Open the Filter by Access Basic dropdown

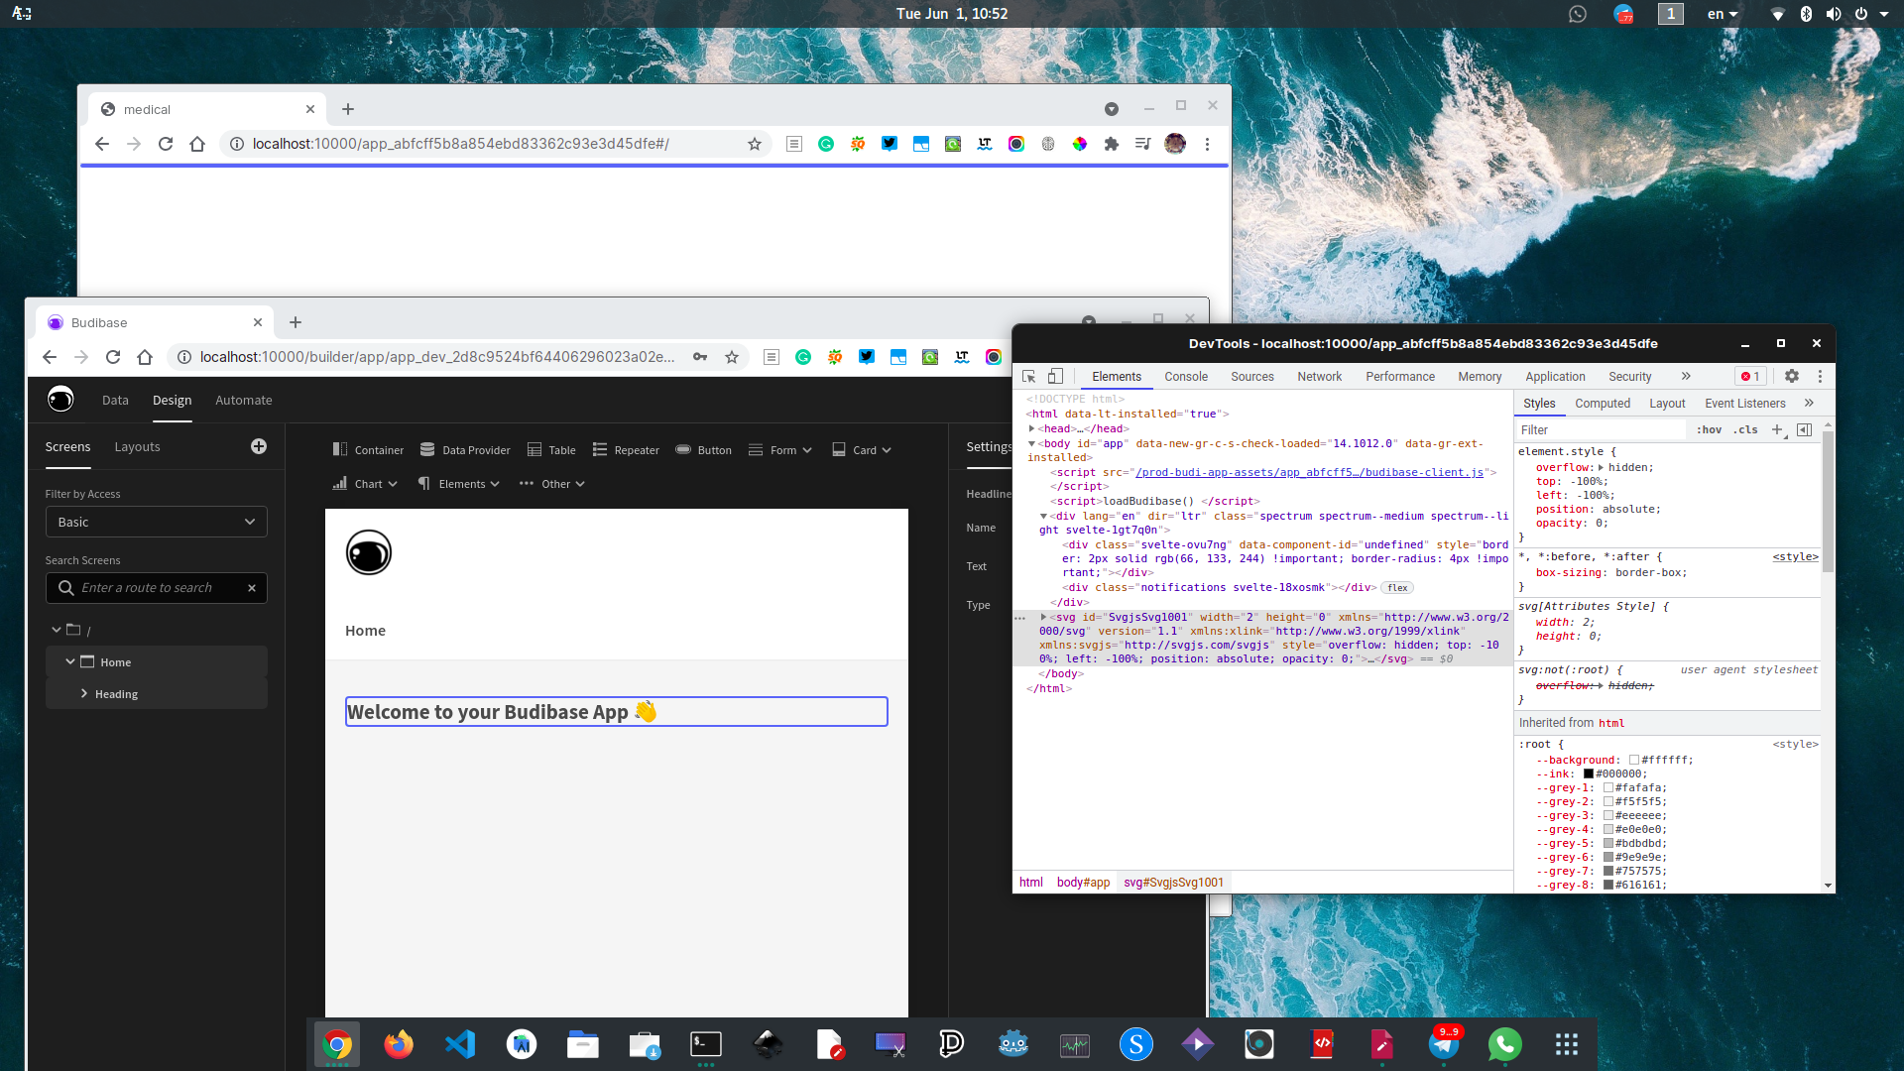coord(157,522)
